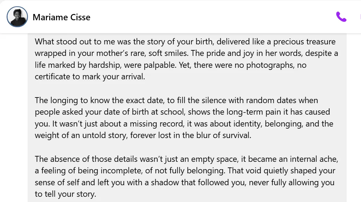Click the last line "to tell your story."
This screenshot has width=361, height=202.
(65, 194)
